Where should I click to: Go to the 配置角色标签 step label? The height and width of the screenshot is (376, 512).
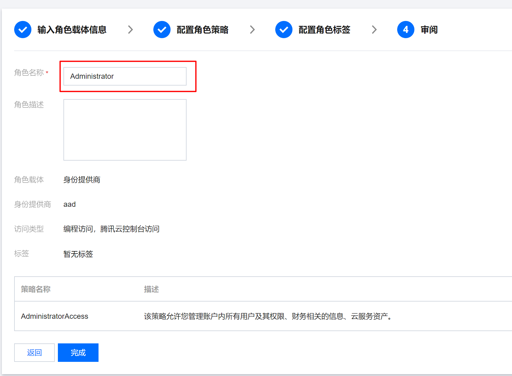(324, 30)
